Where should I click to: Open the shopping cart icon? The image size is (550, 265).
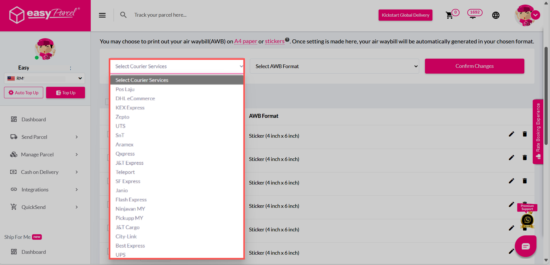pos(449,15)
